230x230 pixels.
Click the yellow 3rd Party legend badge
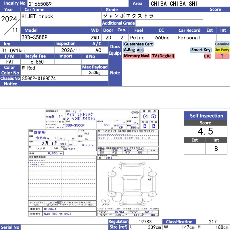[x=222, y=50]
